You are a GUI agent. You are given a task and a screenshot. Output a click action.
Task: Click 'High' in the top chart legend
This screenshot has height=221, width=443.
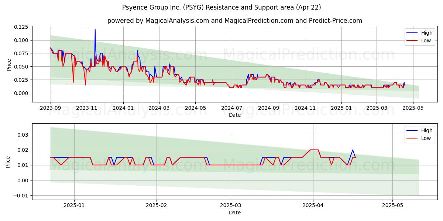(x=426, y=33)
